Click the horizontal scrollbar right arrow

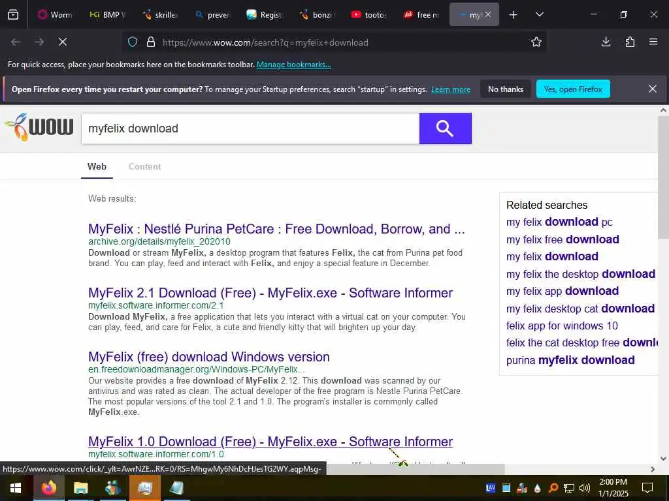653,469
